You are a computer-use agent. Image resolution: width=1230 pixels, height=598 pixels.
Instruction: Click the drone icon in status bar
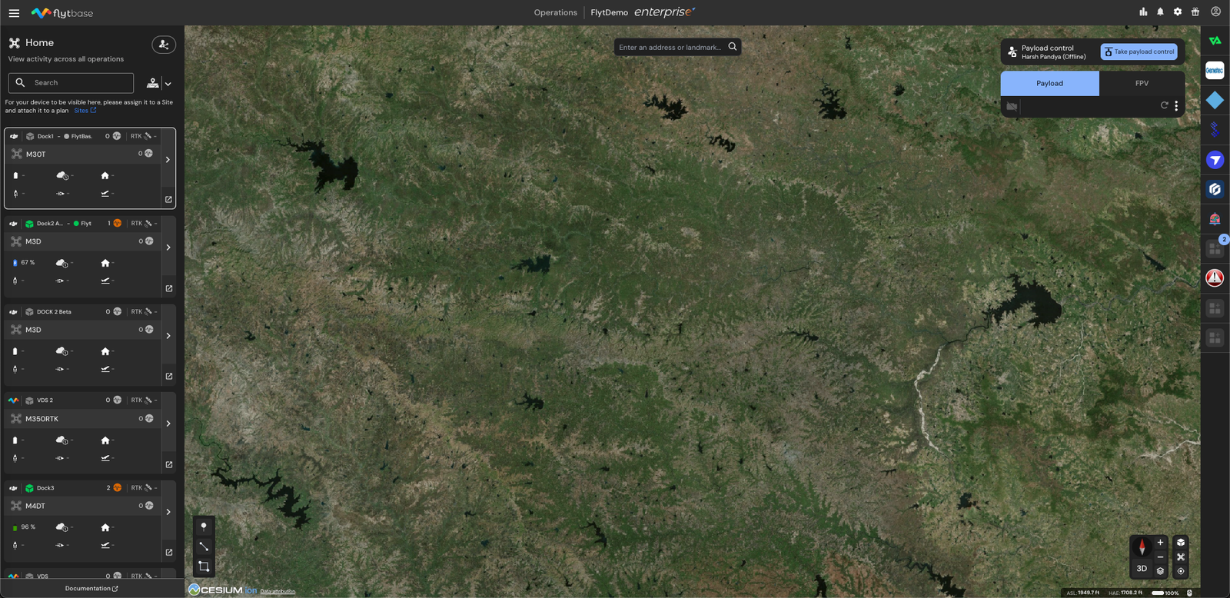1189,593
